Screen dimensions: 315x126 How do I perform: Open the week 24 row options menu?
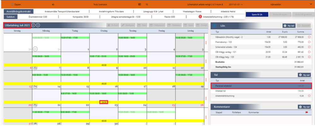[x=206, y=79]
